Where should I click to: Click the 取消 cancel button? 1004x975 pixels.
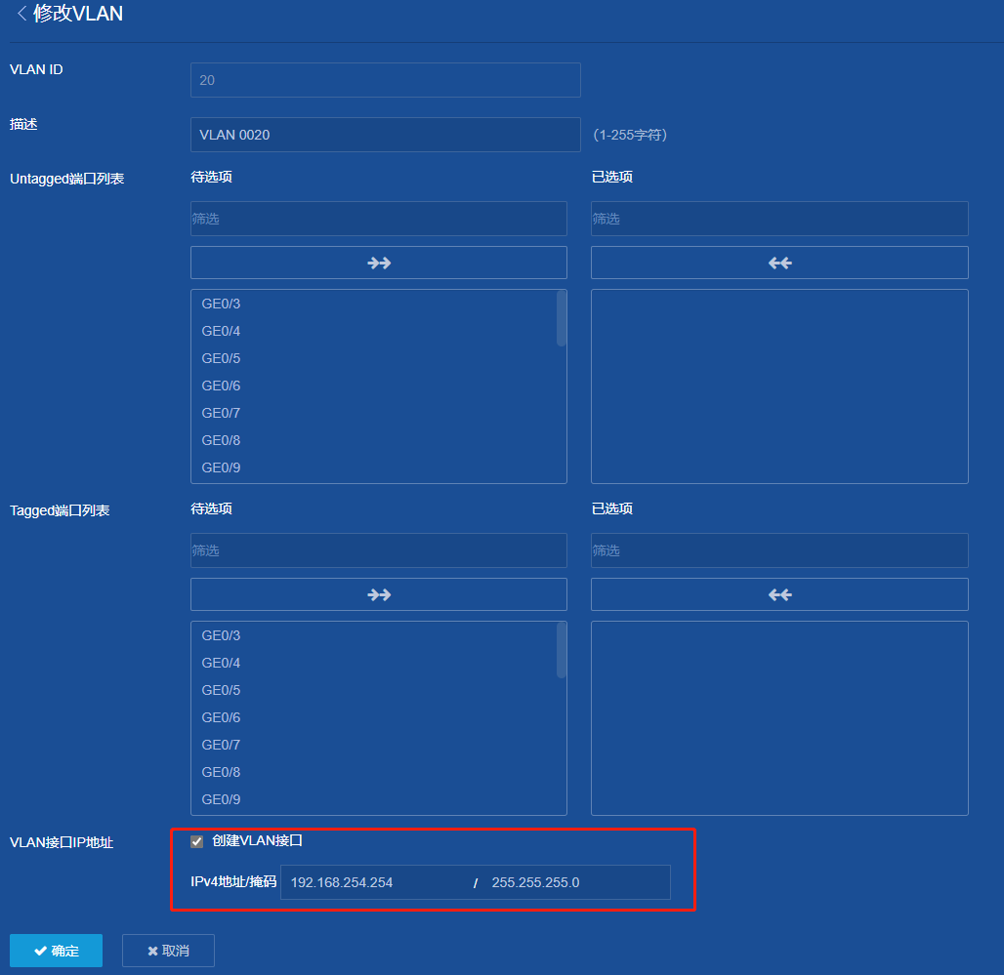168,951
